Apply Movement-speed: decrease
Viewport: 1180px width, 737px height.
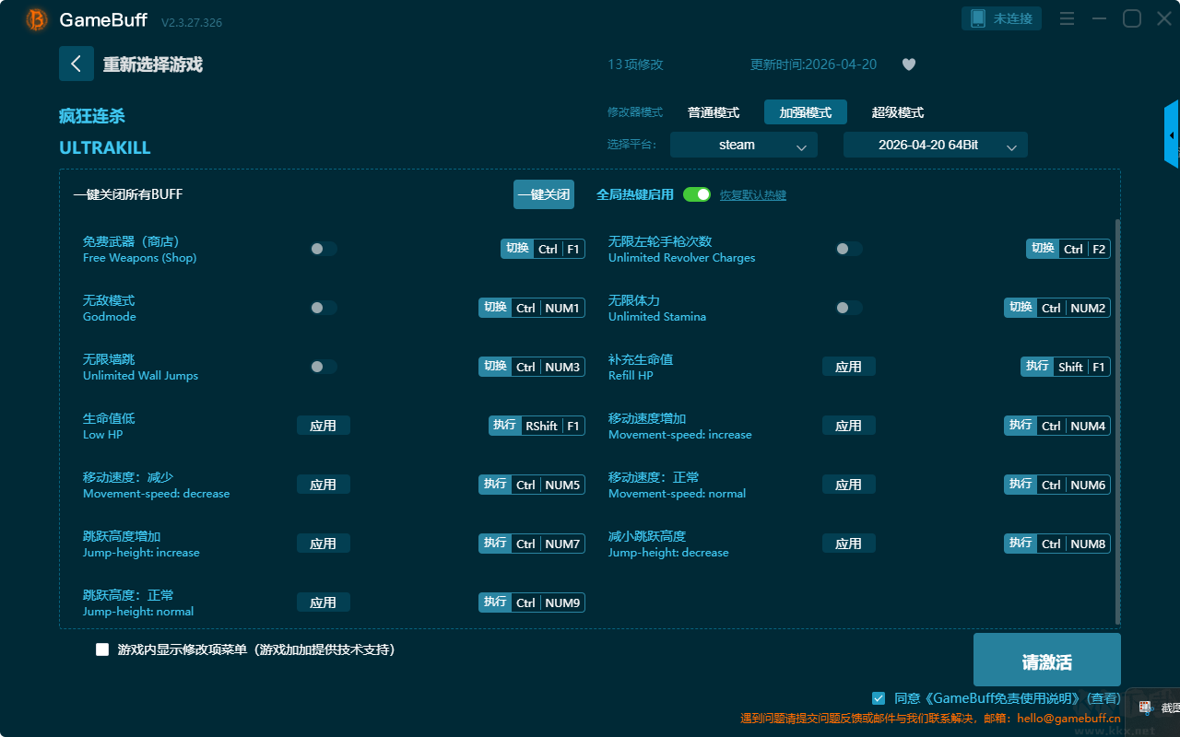click(x=324, y=485)
